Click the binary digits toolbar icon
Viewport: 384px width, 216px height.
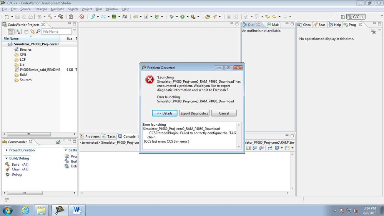103,17
